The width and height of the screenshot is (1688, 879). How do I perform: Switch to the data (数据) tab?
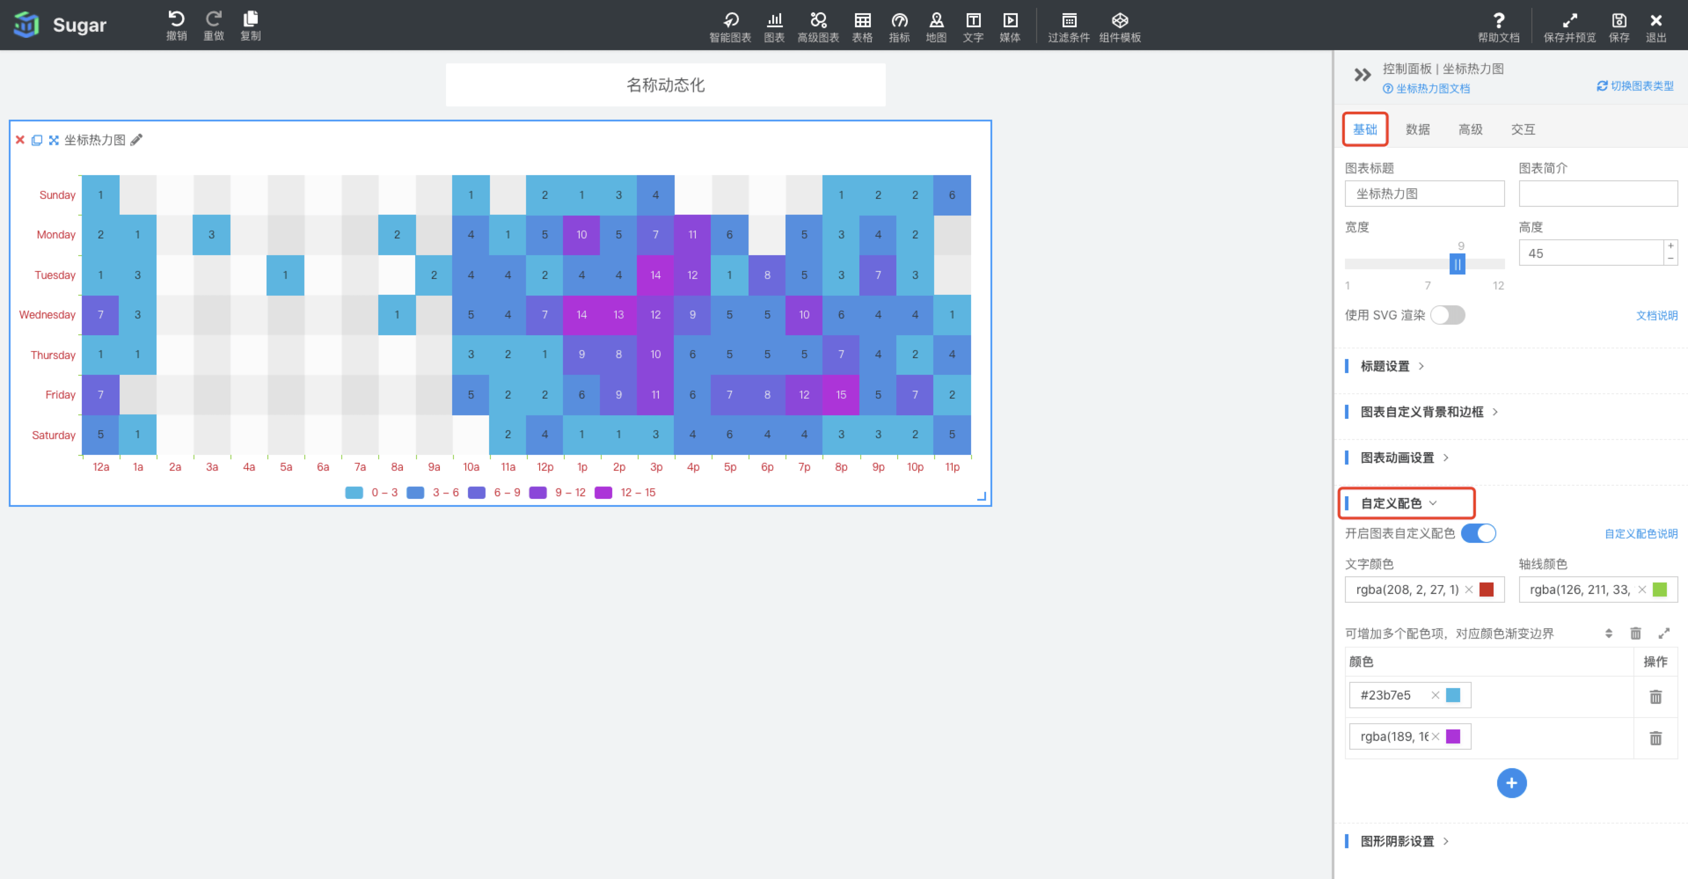[x=1418, y=129]
